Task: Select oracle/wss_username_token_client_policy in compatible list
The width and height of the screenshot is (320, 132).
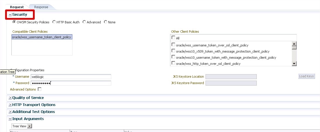Action: (x=42, y=37)
